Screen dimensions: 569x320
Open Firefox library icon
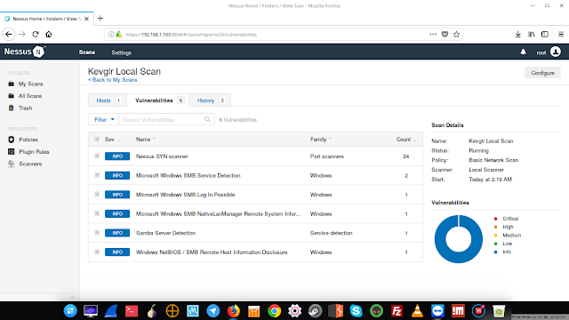tap(532, 34)
